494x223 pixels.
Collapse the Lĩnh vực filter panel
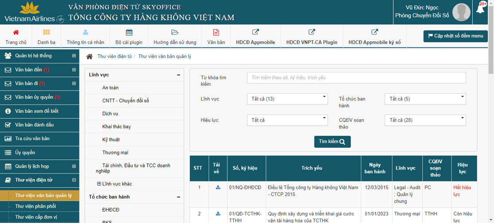pyautogui.click(x=178, y=75)
